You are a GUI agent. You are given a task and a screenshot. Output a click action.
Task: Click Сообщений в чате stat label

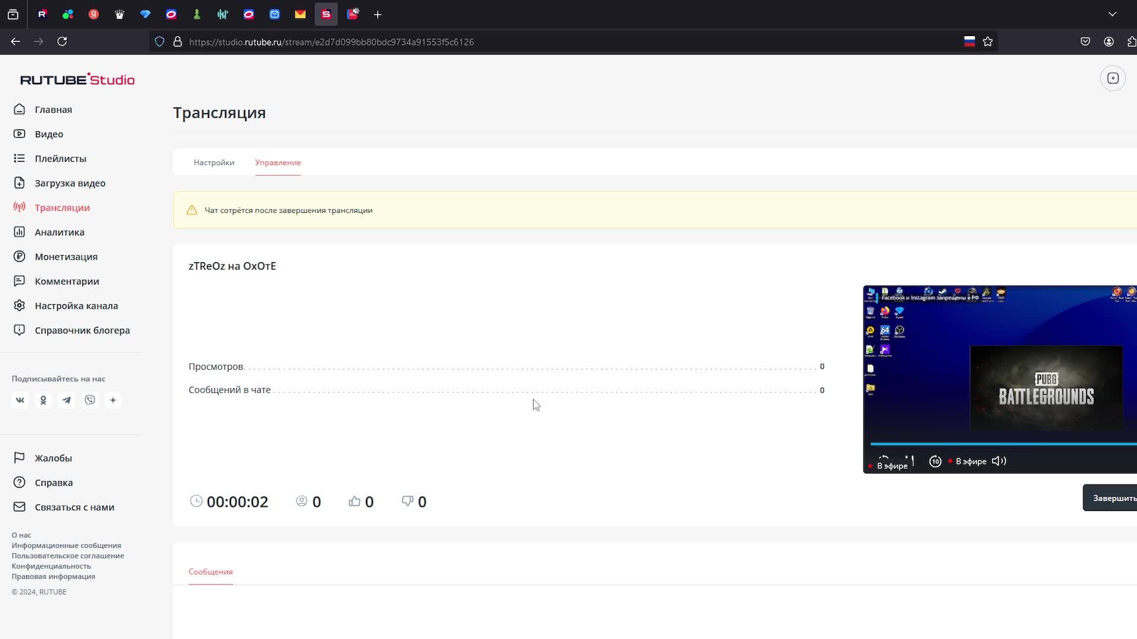(230, 390)
